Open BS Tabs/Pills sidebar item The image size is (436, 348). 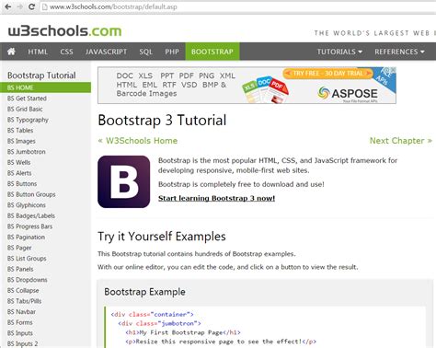pyautogui.click(x=24, y=301)
